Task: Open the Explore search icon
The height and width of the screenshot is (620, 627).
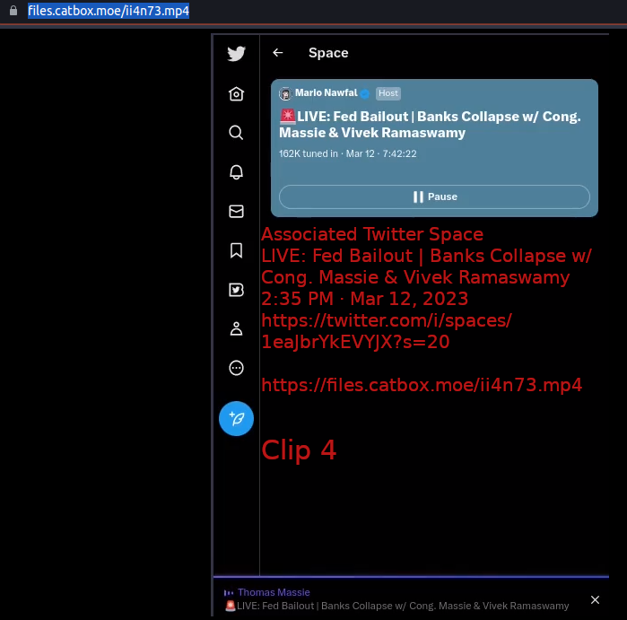Action: (x=236, y=133)
